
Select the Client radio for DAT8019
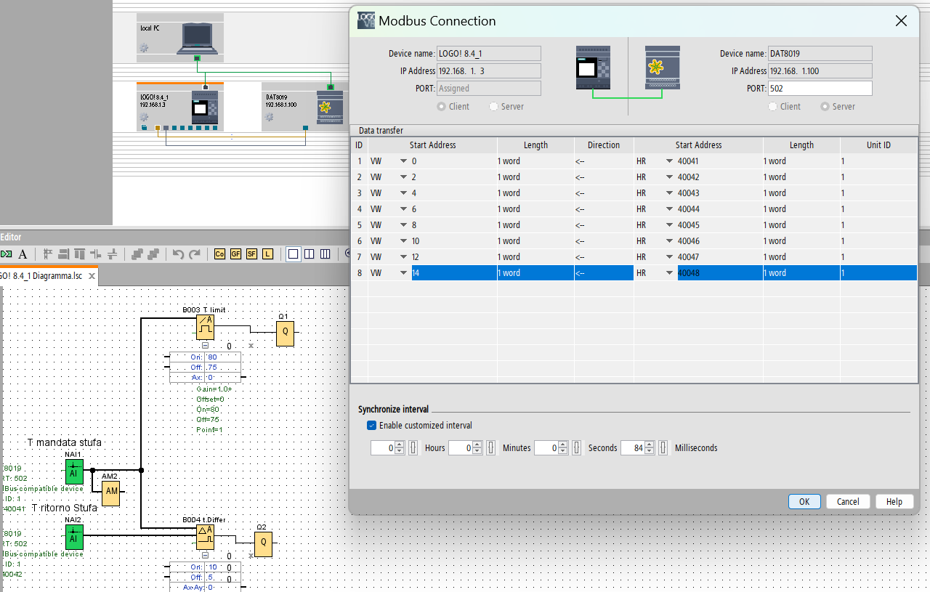pos(773,107)
